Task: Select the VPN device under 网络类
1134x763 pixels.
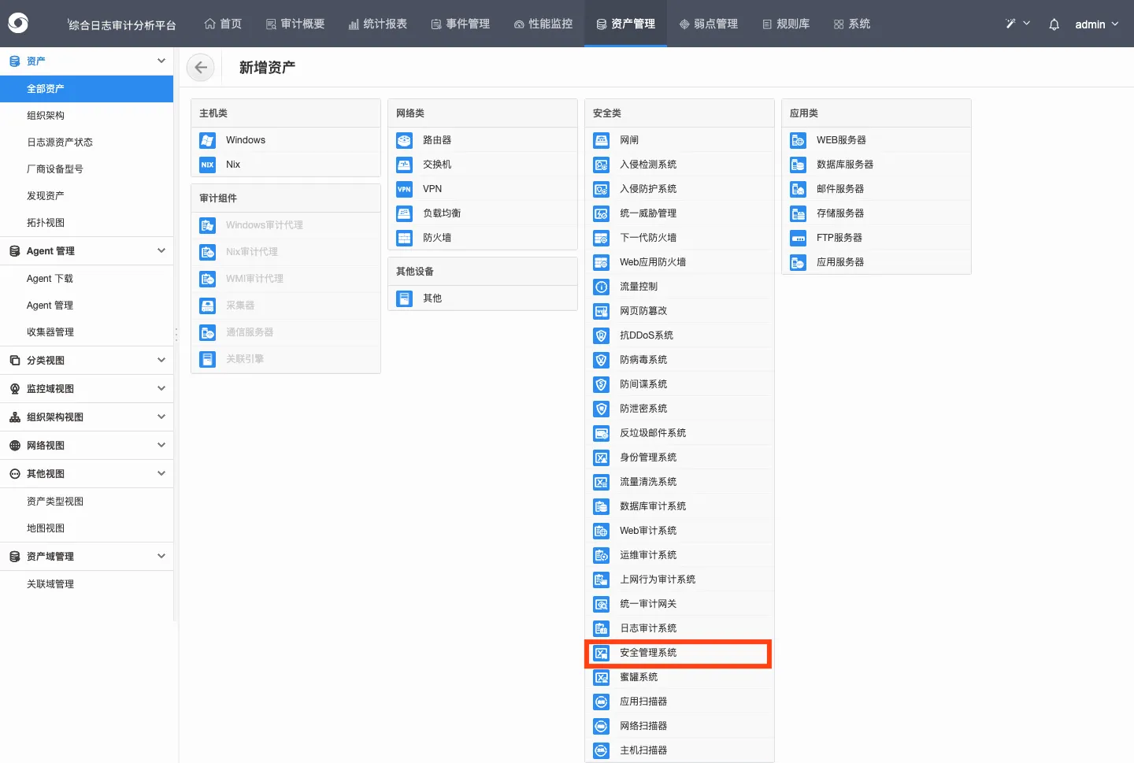Action: [431, 188]
